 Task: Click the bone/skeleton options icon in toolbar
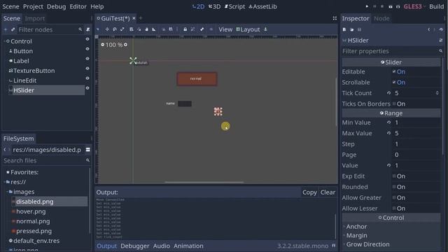tap(202, 29)
